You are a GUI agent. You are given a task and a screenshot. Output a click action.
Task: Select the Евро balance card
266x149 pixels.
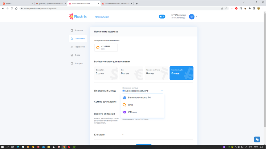click(x=131, y=73)
